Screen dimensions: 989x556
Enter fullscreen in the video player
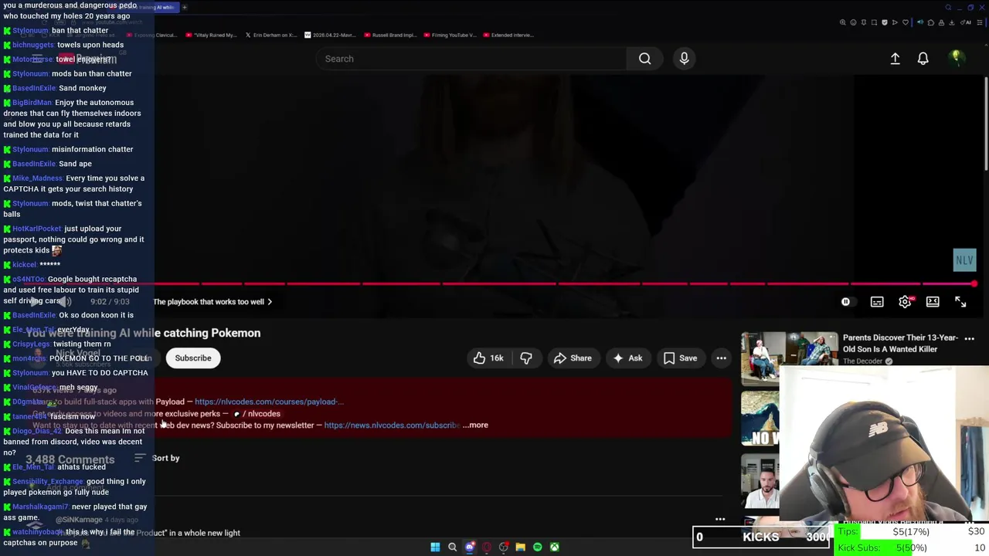pyautogui.click(x=960, y=302)
